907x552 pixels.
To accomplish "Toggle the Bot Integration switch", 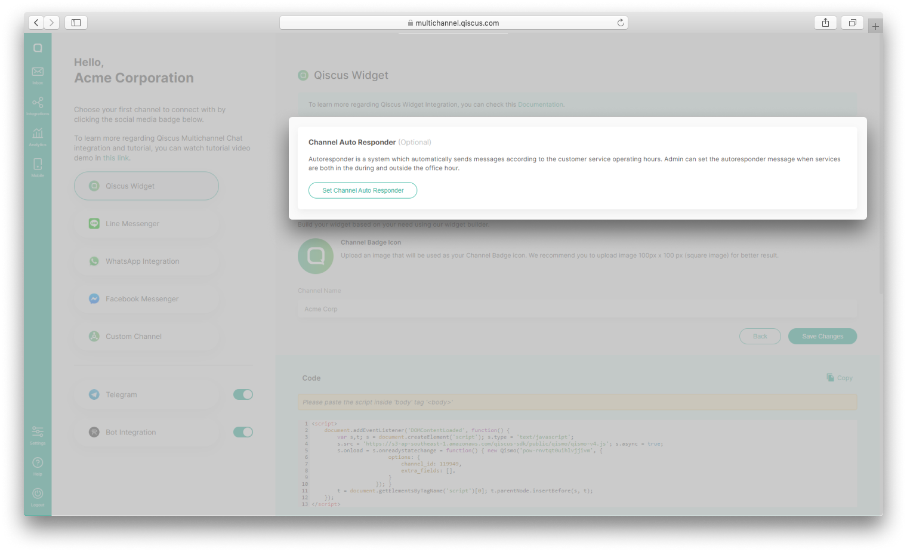I will [x=243, y=432].
